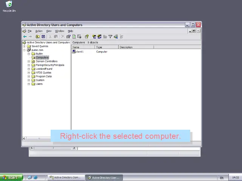242x181 pixels.
Task: Expand the Builtin container
Action: (x=29, y=54)
